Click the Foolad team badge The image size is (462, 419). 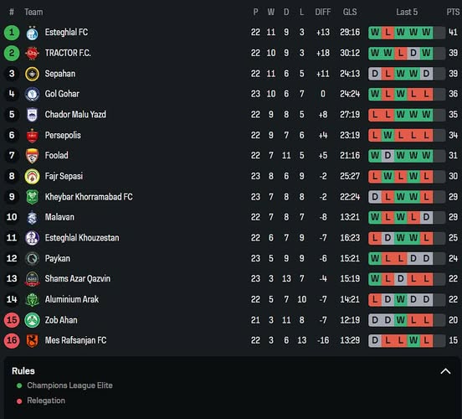tap(32, 156)
